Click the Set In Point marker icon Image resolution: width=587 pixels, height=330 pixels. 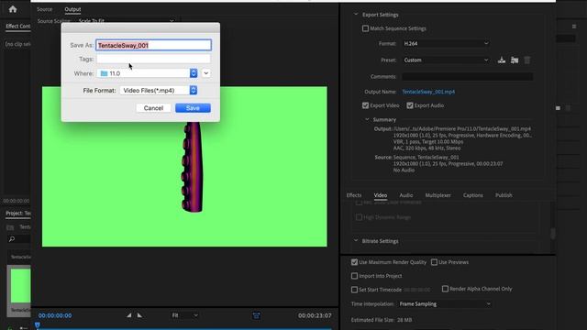point(128,315)
